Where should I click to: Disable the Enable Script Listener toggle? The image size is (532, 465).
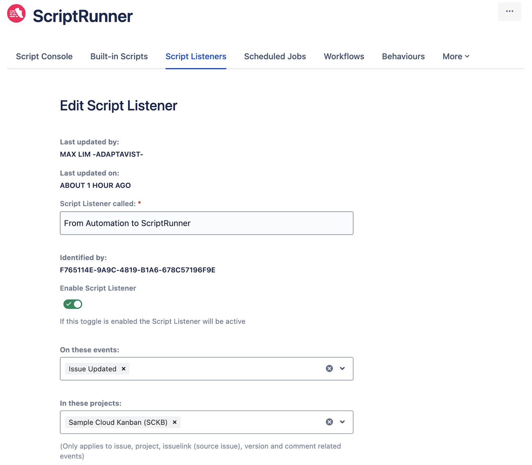point(73,304)
